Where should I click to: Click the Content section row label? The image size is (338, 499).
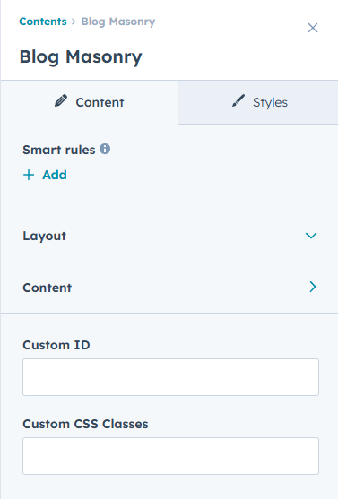[x=48, y=288]
